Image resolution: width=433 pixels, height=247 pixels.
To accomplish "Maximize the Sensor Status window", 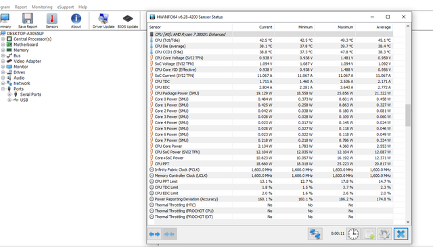I will 388,17.
